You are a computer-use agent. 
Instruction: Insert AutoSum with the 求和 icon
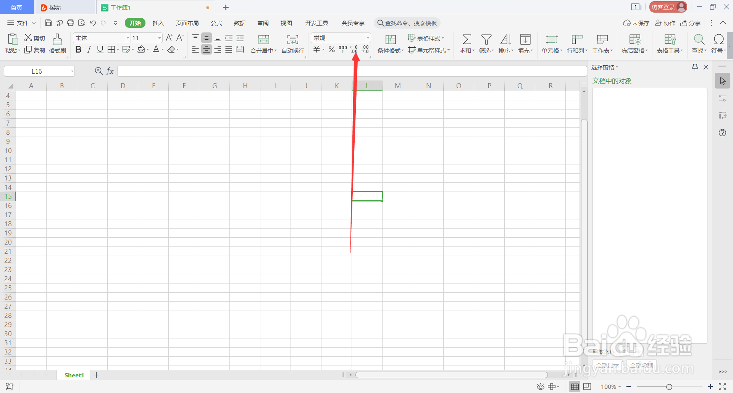(467, 39)
